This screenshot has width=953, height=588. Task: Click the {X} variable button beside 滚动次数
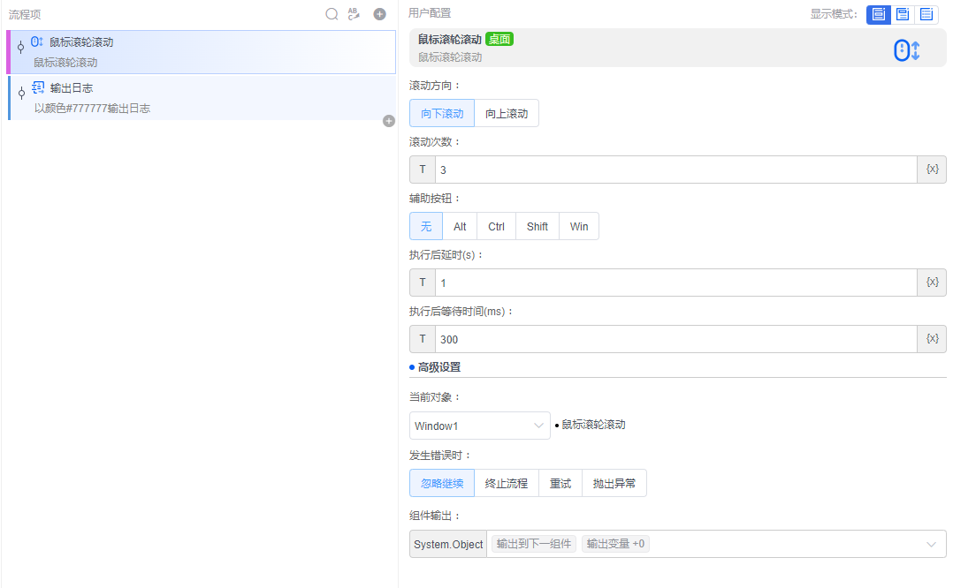(x=932, y=169)
